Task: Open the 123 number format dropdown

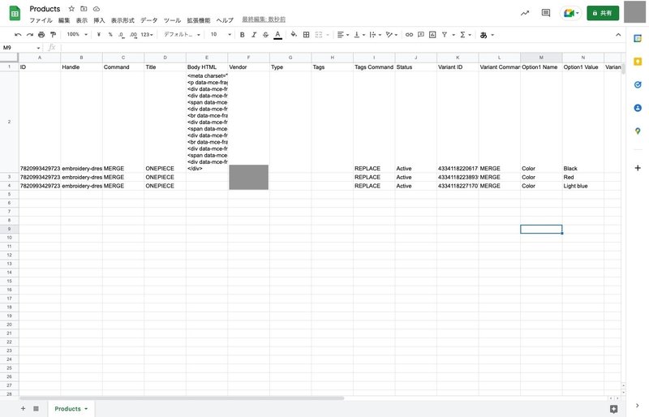Action: pyautogui.click(x=147, y=35)
